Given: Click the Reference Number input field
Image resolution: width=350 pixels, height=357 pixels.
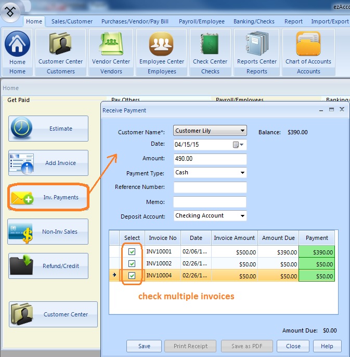Looking at the screenshot, I should click(210, 187).
